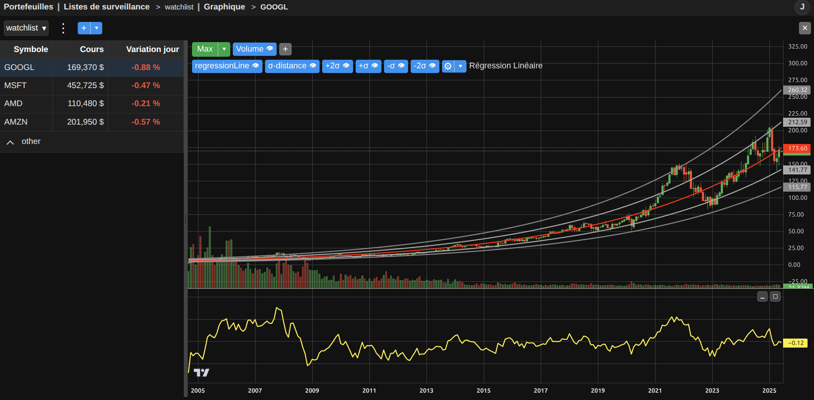Click the red 173.60 current price label
Image resolution: width=814 pixels, height=400 pixels.
pyautogui.click(x=797, y=148)
